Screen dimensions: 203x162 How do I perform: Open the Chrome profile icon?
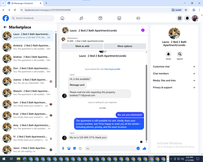[x=194, y=10]
